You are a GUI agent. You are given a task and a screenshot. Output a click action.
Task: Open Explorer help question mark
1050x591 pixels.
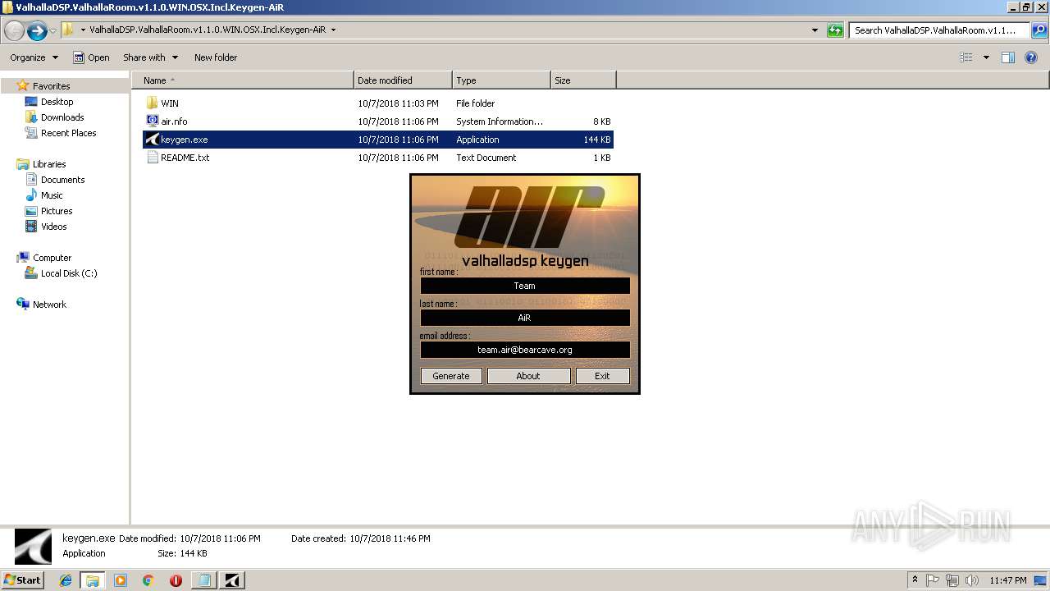(x=1031, y=57)
